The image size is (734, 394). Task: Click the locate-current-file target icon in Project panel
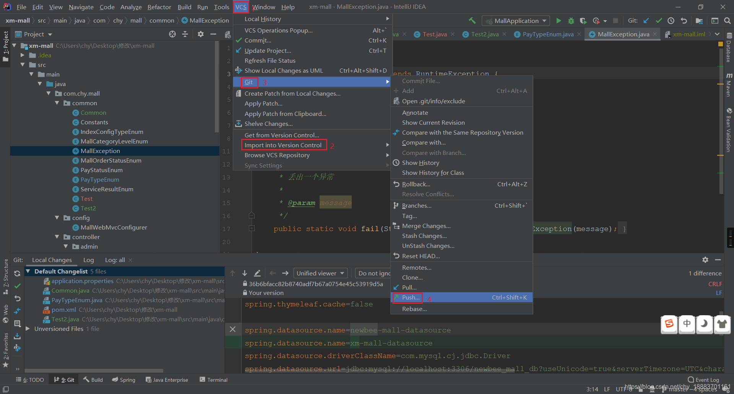pyautogui.click(x=172, y=34)
